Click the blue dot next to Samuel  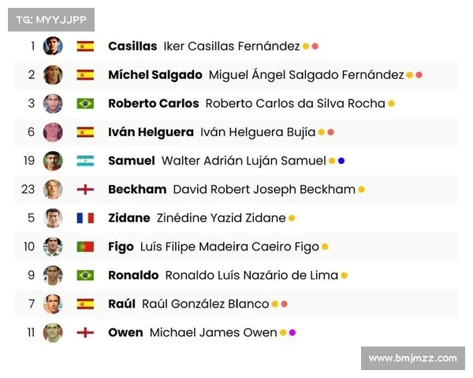(341, 161)
